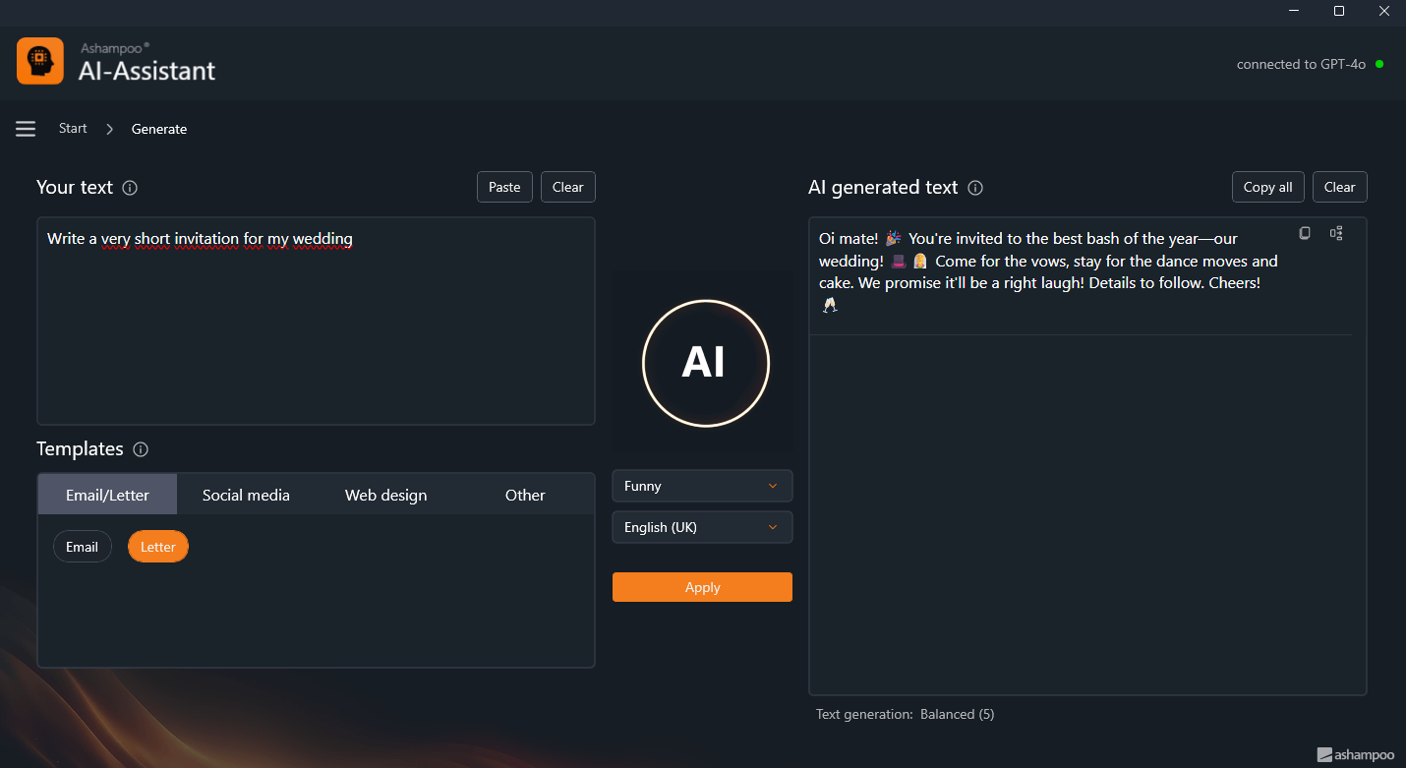Switch to the Web design tab
Image resolution: width=1406 pixels, height=768 pixels.
click(x=385, y=495)
